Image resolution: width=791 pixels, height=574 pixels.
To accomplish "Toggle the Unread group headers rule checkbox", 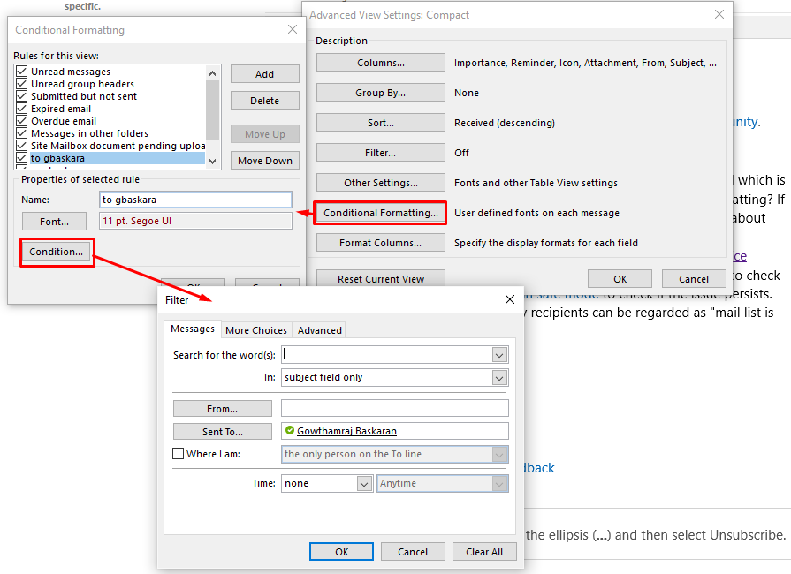I will (22, 83).
